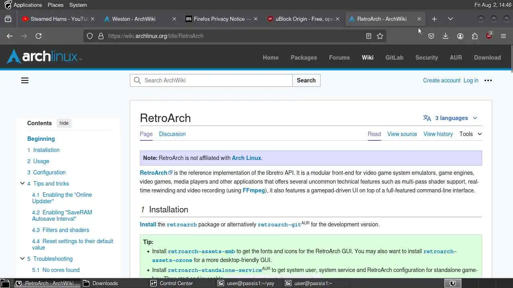513x288 pixels.
Task: Click the Arch Linux logo
Action: click(x=44, y=57)
